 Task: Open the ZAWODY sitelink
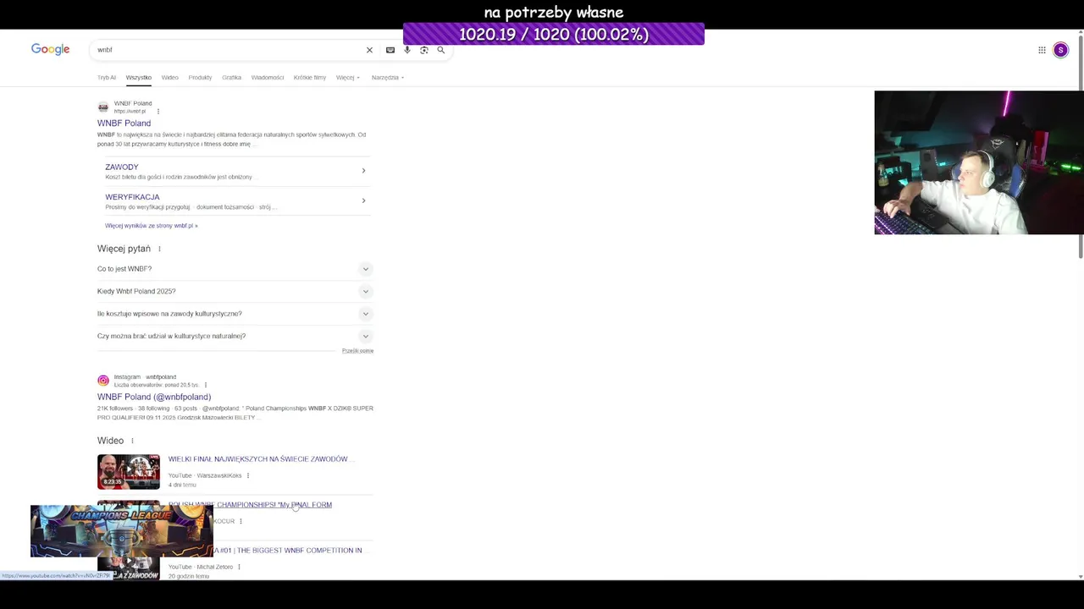(x=122, y=167)
